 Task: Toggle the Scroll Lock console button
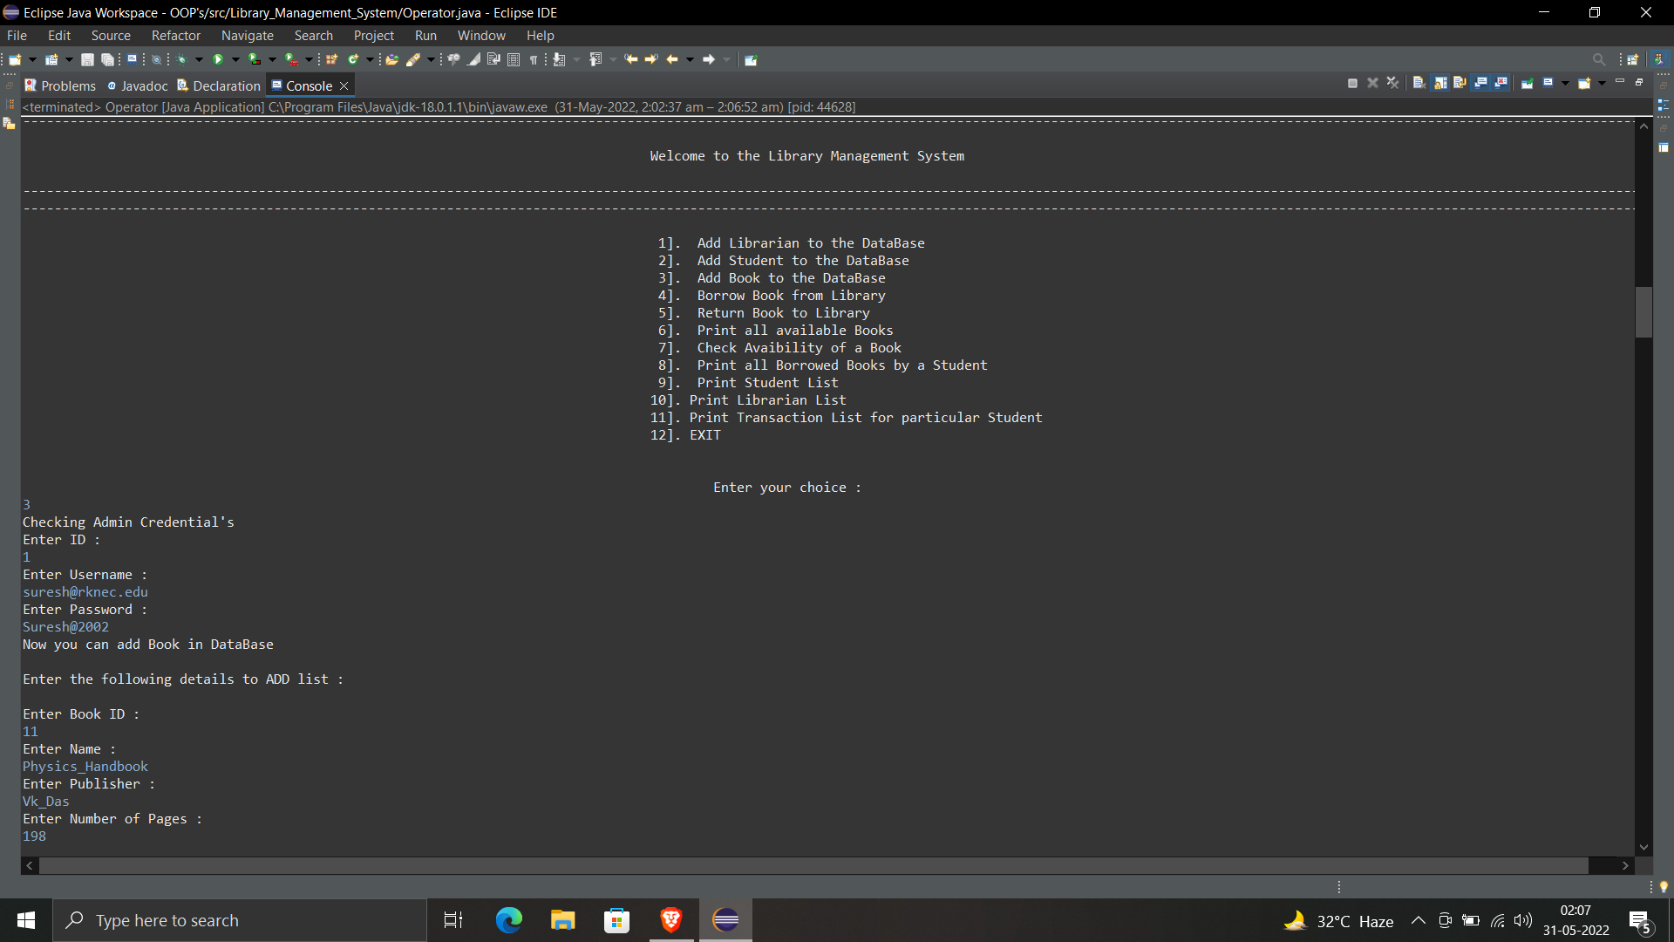pos(1440,83)
